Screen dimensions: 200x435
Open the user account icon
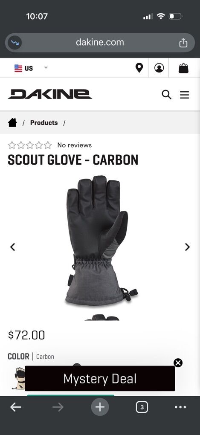(159, 68)
